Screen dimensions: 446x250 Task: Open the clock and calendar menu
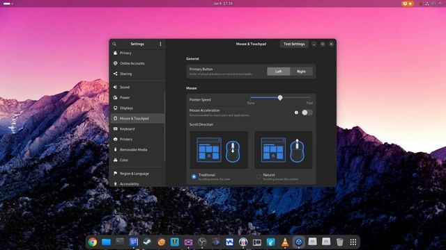(223, 3)
